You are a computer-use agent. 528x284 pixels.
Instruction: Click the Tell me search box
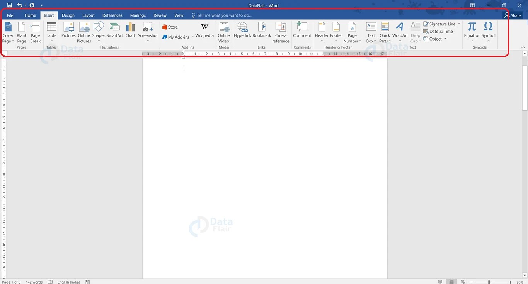pyautogui.click(x=221, y=15)
